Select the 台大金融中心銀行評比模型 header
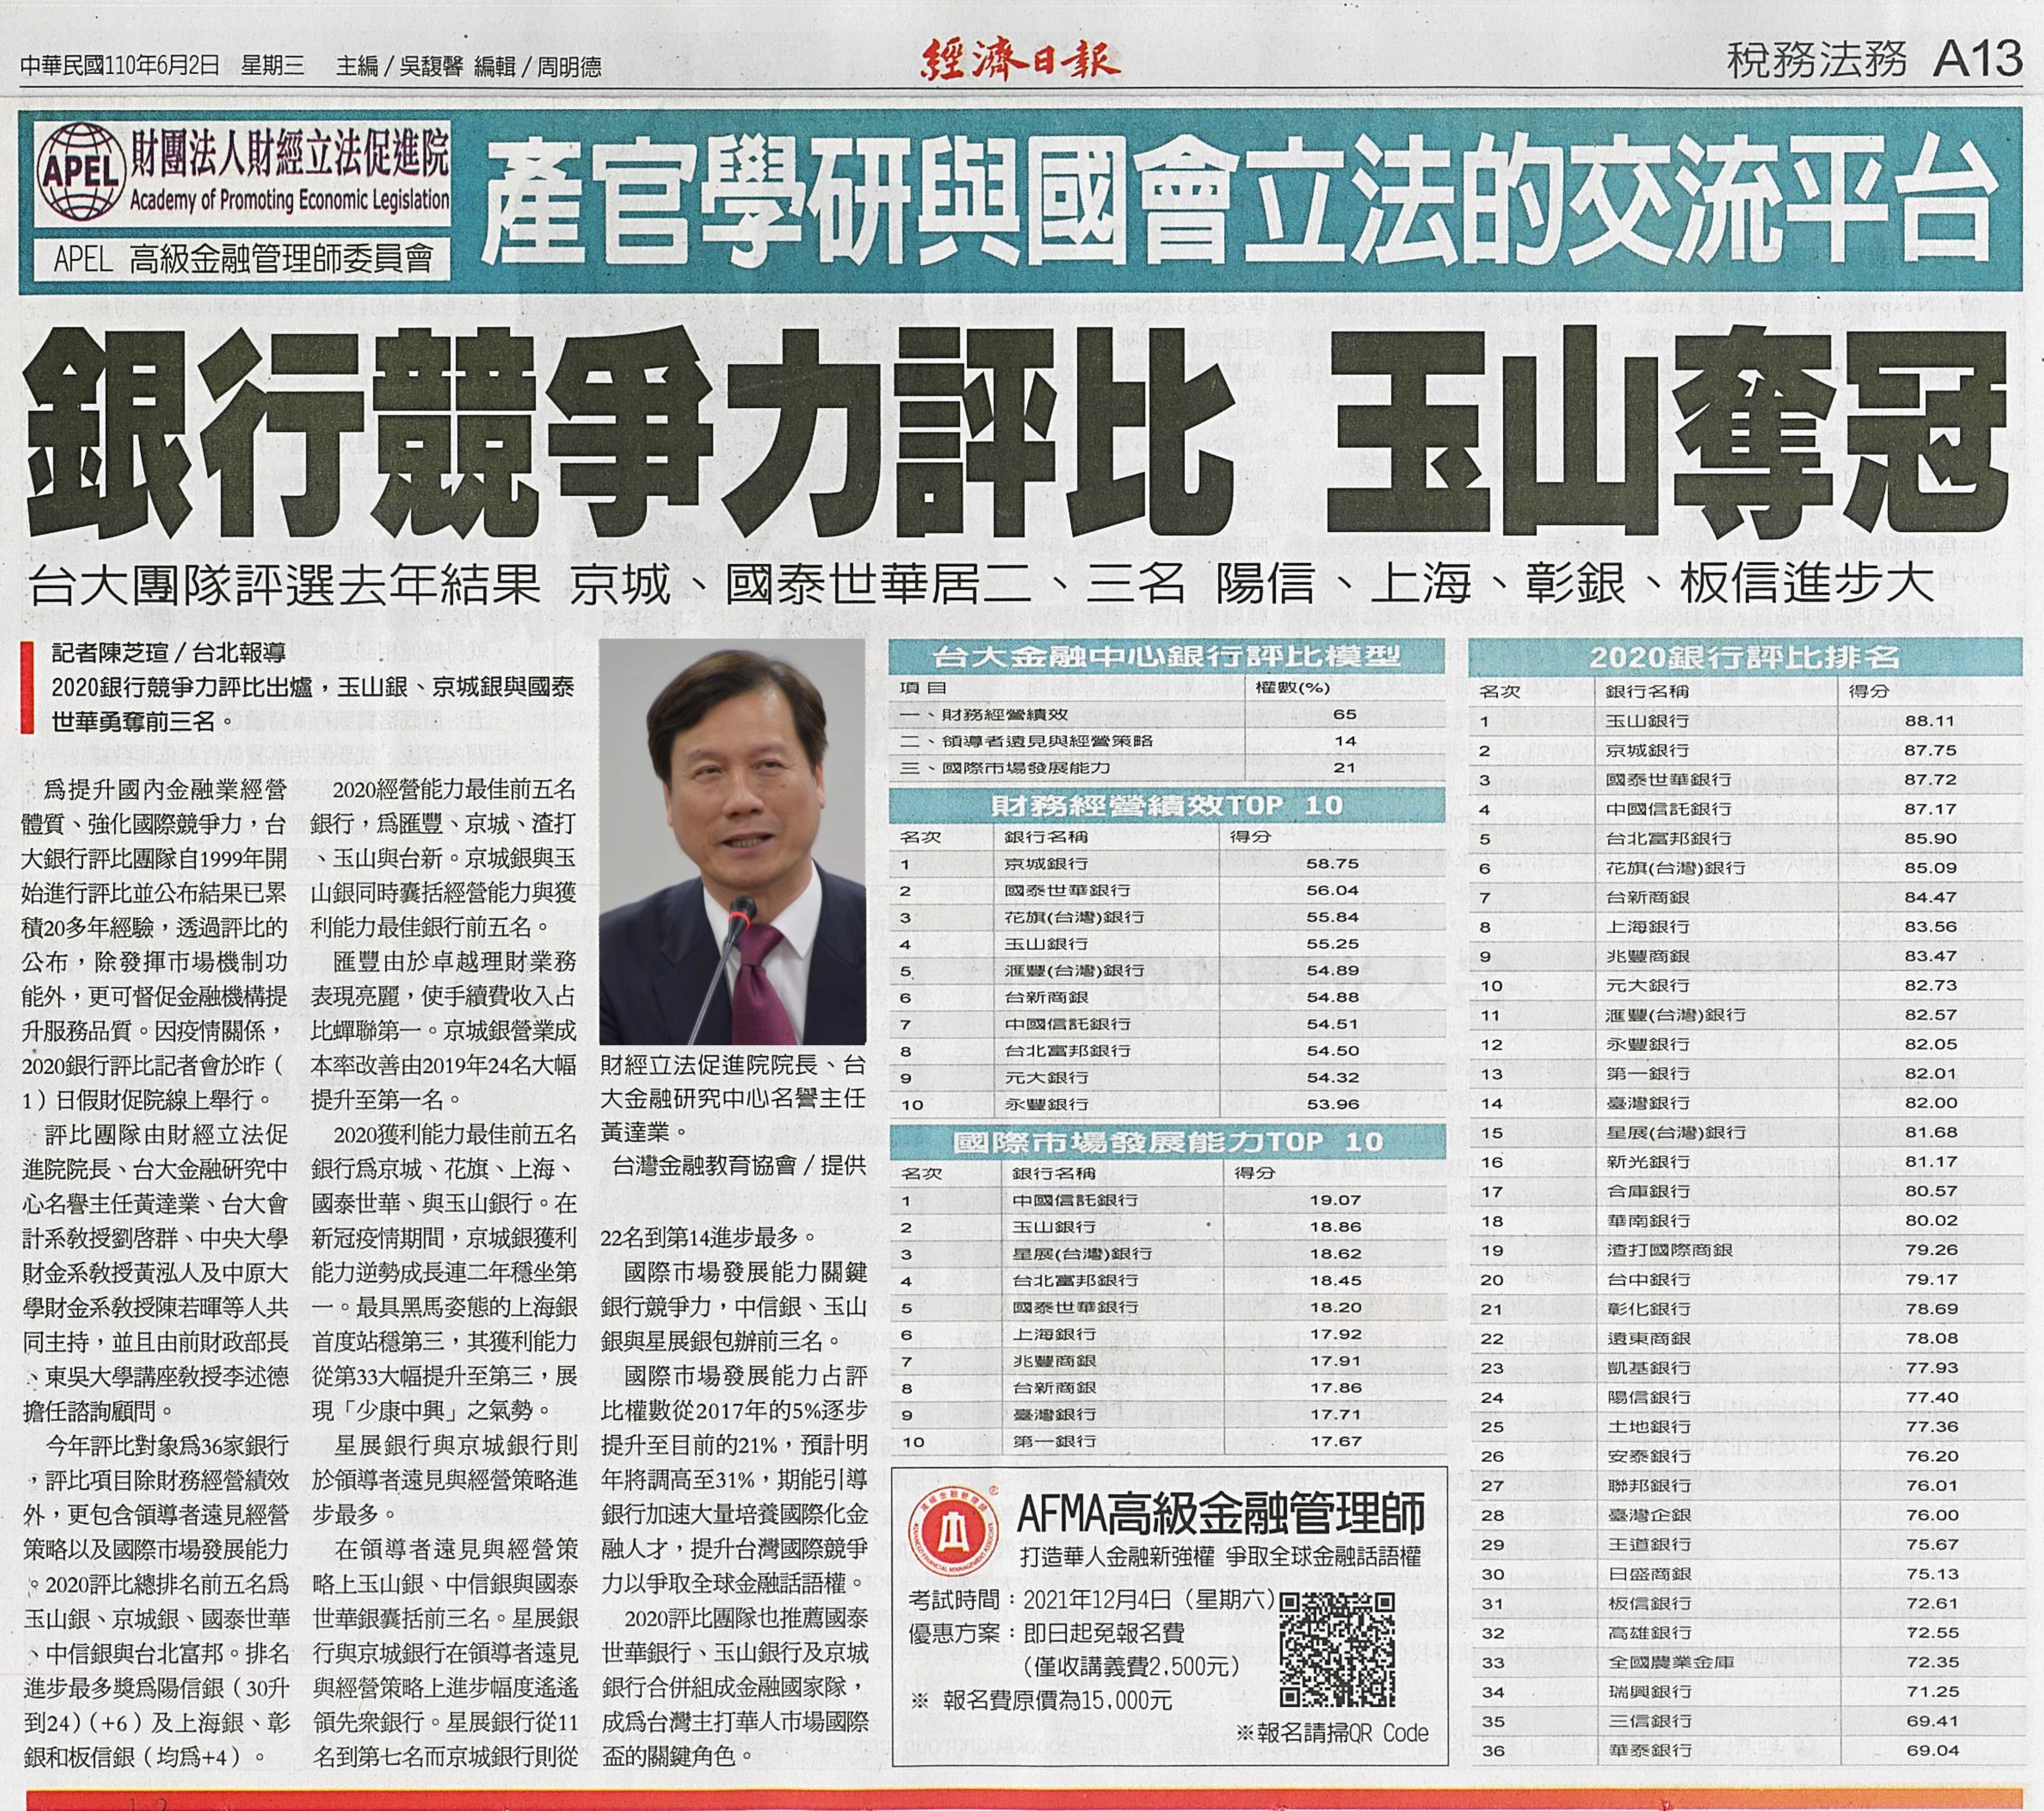The width and height of the screenshot is (2044, 1811). (x=1166, y=656)
